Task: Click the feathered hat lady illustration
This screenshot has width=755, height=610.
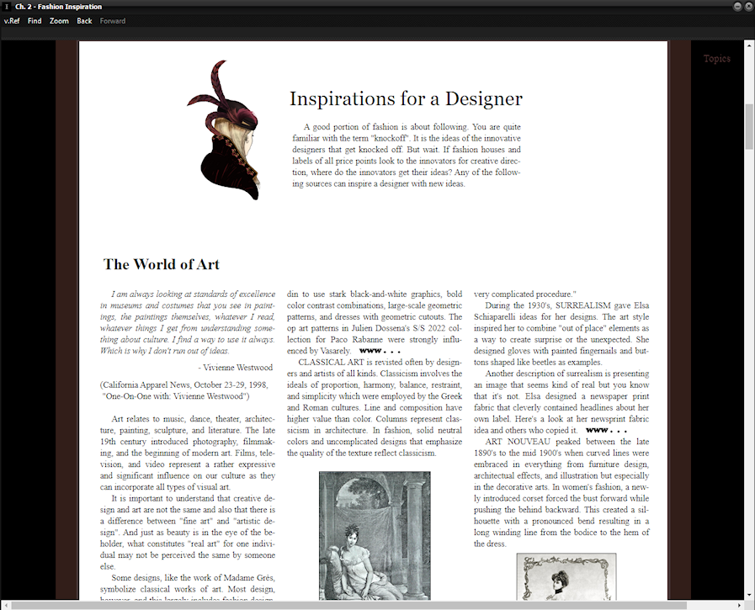Action: 225,130
